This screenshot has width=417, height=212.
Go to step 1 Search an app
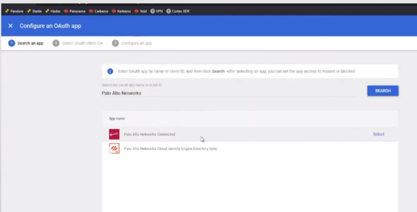pyautogui.click(x=26, y=43)
